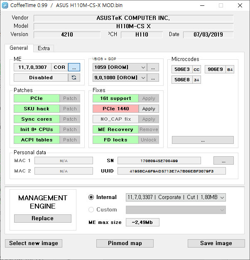Click the COR ME type field

(59, 67)
